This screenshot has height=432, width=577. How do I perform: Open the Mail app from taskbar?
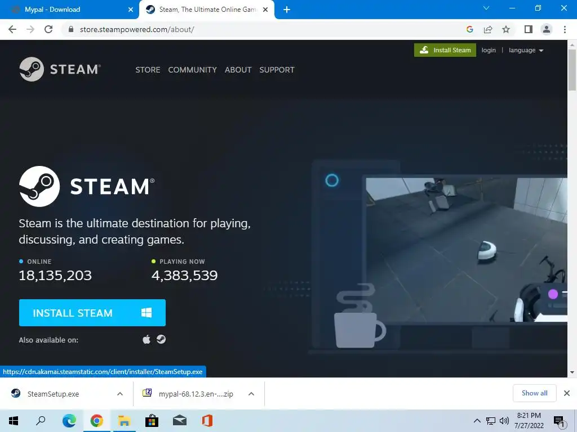point(179,421)
